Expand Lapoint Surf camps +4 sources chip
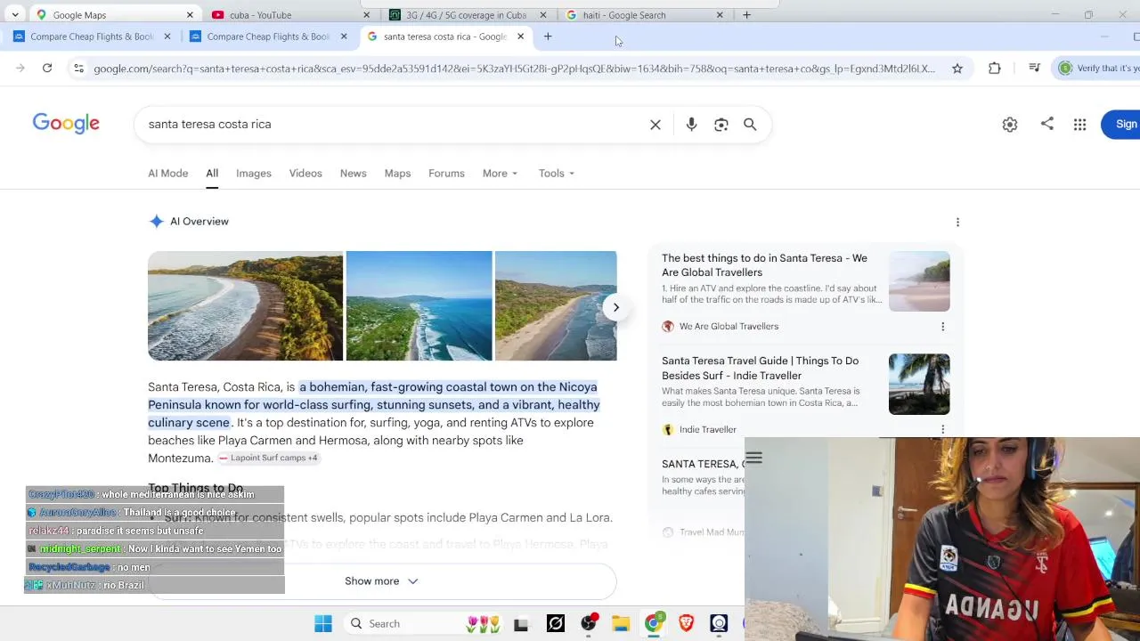This screenshot has width=1140, height=641. tap(269, 458)
